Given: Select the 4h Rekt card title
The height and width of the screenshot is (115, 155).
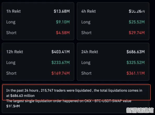Looking at the screenshot, I should (88, 11).
